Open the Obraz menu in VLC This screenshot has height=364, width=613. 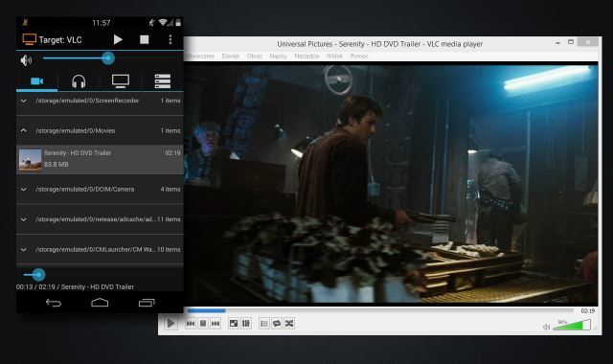(x=255, y=56)
